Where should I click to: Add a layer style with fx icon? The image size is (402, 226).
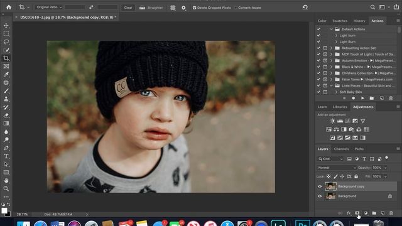coord(349,213)
